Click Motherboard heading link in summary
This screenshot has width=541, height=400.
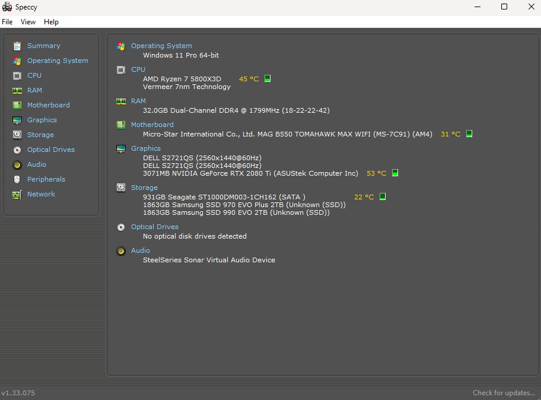(152, 125)
